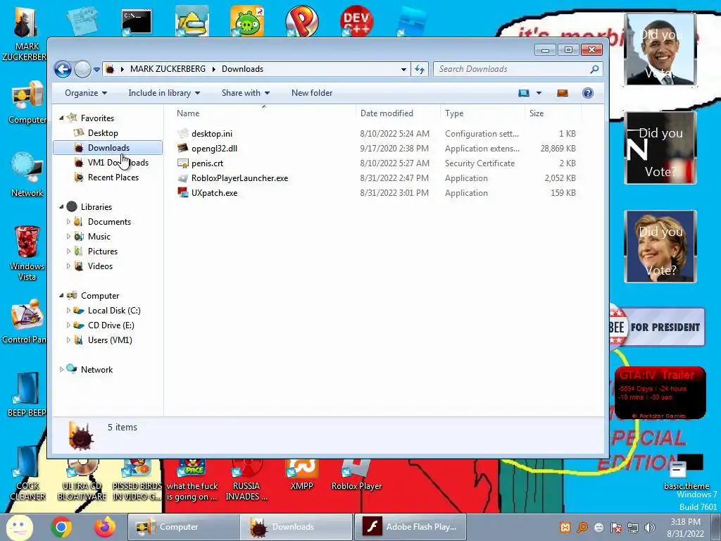721x541 pixels.
Task: Select the opengl32.dll file icon
Action: [x=183, y=148]
